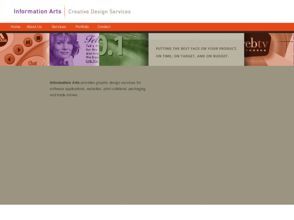The width and height of the screenshot is (294, 220).
Task: Click the Chat label in the banner image
Action: click(32, 63)
